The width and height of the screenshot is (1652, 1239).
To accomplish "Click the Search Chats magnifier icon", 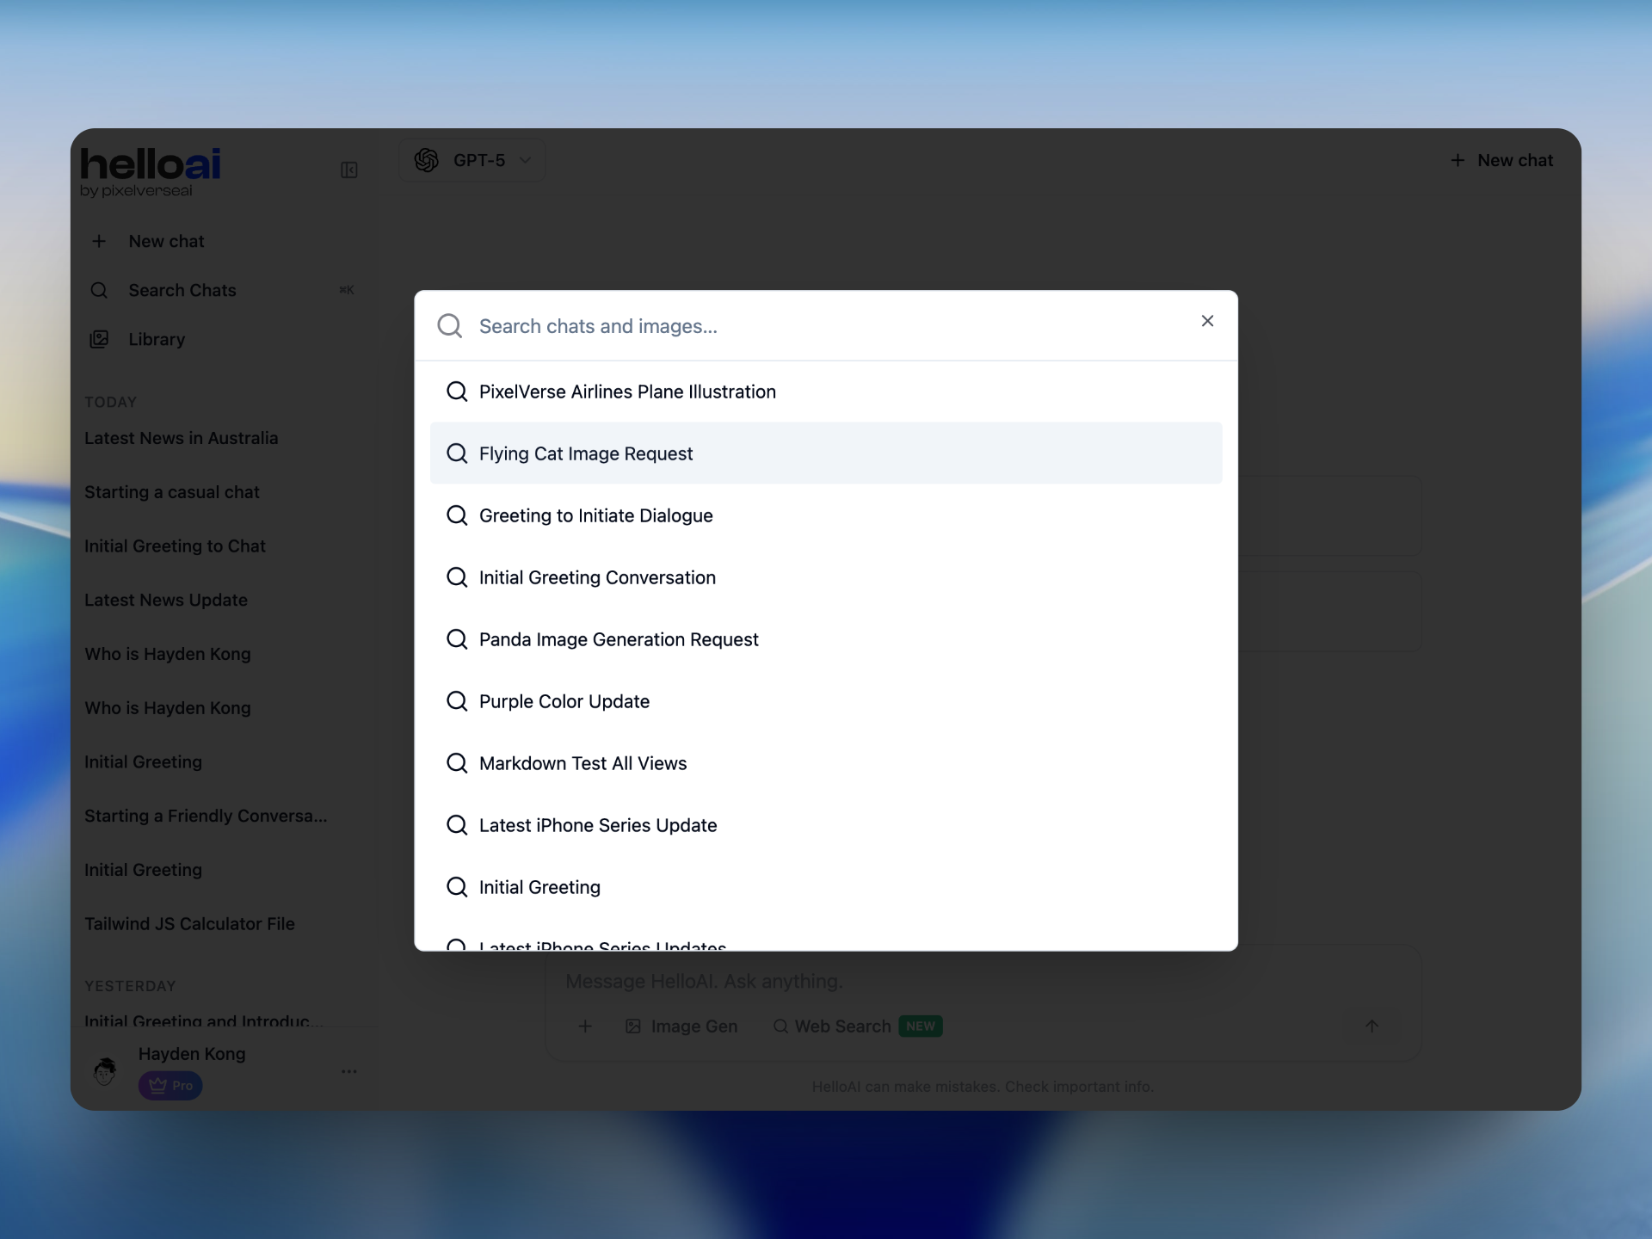I will pos(99,290).
